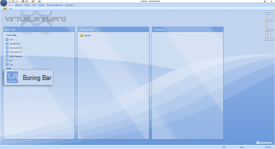Screen dimensions: 275x149
Task: Click the End Mill [2.0] icon
Action: point(7,44)
